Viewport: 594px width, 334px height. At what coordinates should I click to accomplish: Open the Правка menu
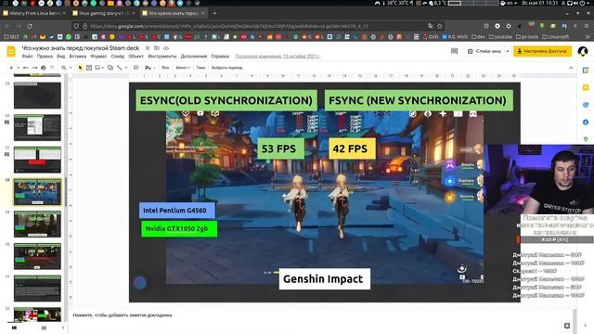point(45,56)
